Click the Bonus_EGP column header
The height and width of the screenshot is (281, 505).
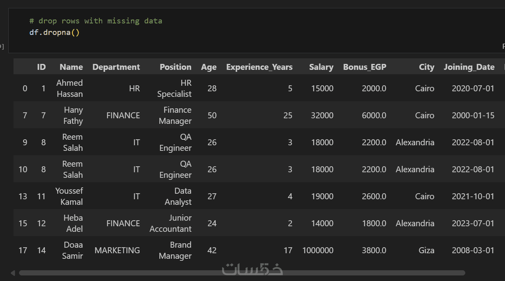point(364,67)
